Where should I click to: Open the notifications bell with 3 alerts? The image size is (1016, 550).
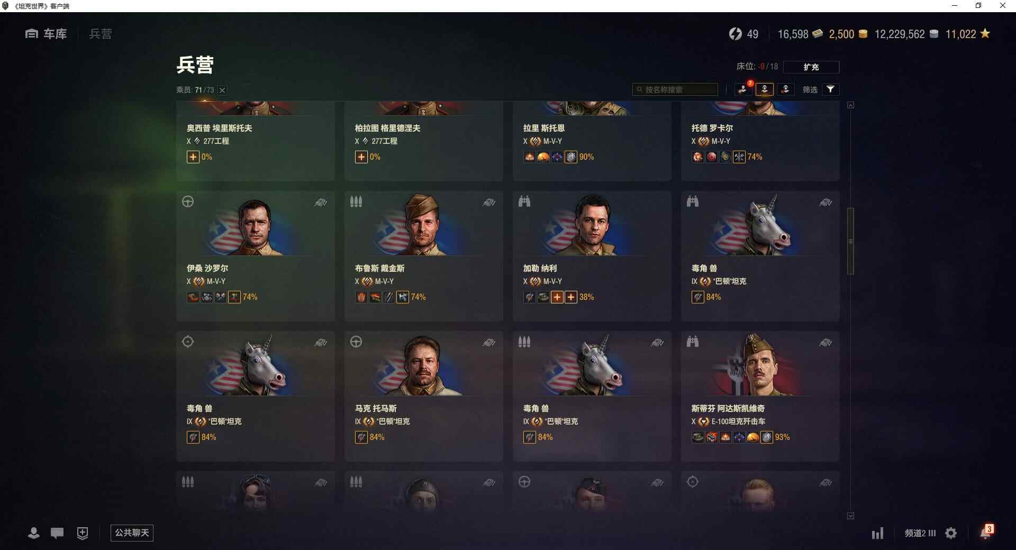(x=986, y=532)
